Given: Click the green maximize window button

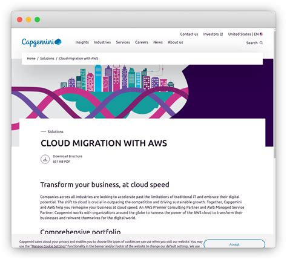Looking at the screenshot, I should 38,19.
